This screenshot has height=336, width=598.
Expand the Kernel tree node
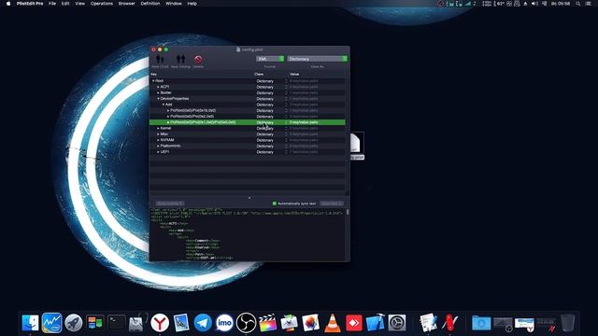(x=158, y=129)
